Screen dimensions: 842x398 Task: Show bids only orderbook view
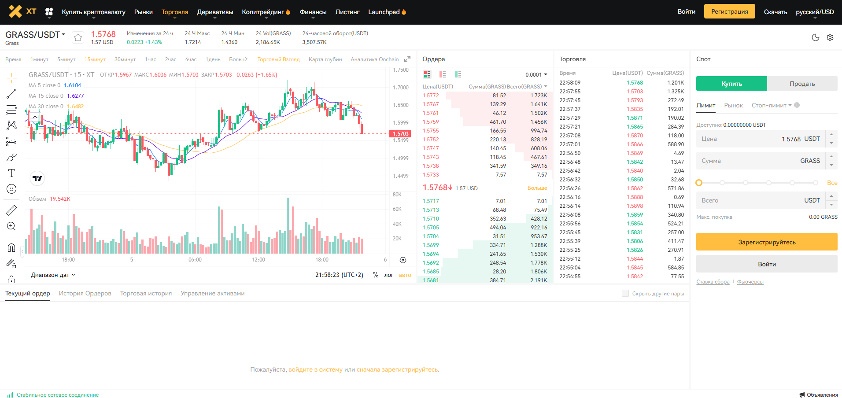tap(458, 74)
